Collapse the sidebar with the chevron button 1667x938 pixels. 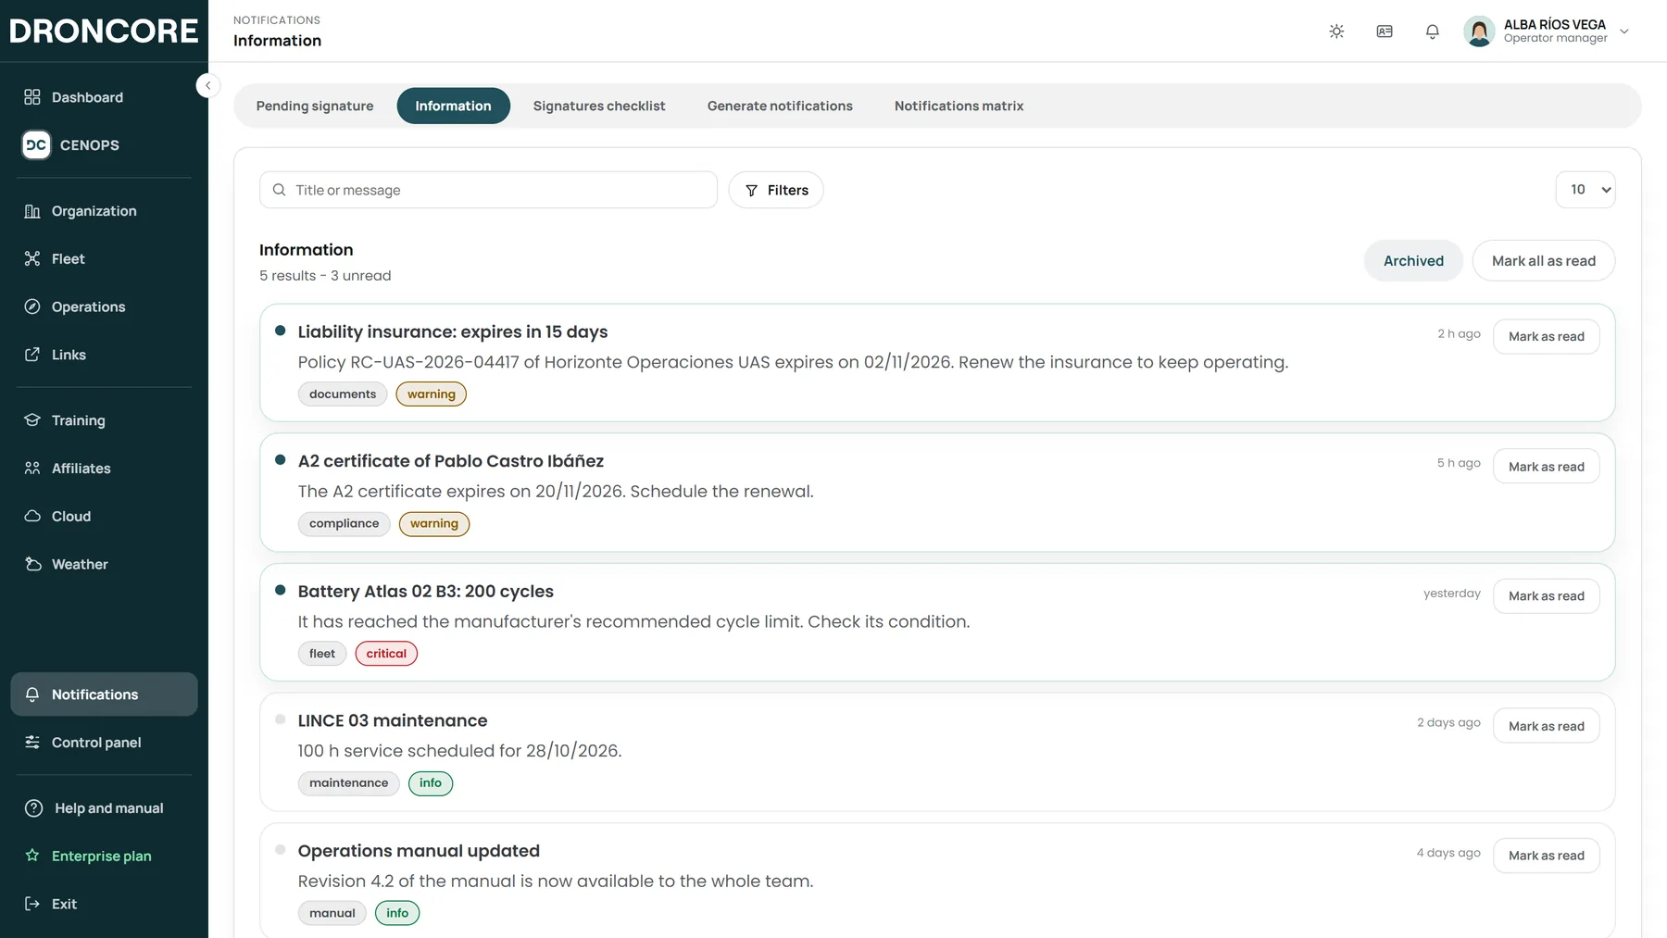[x=207, y=85]
